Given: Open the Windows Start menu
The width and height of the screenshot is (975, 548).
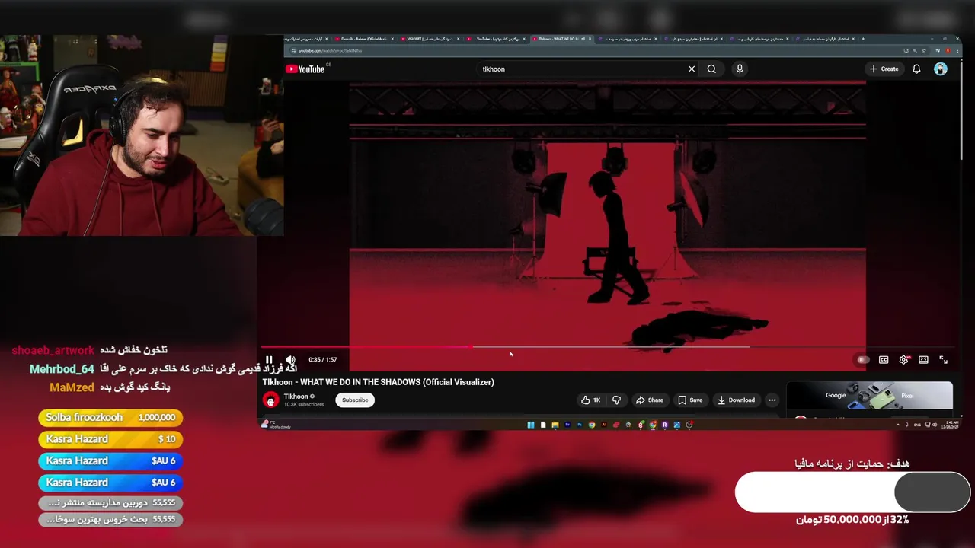Looking at the screenshot, I should 531,425.
